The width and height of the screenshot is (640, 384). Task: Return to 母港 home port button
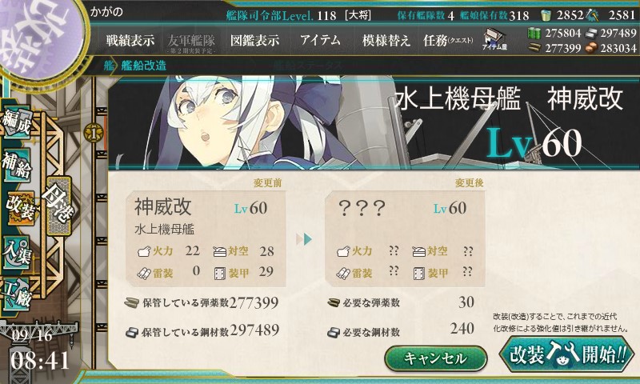click(x=58, y=206)
